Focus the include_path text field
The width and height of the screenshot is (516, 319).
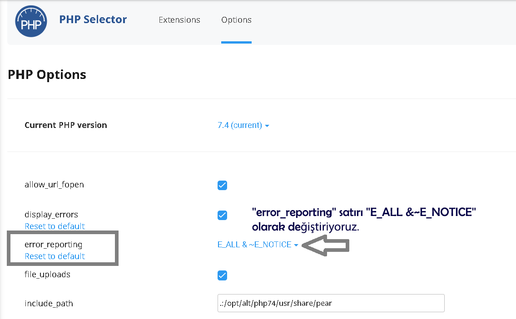pos(331,303)
